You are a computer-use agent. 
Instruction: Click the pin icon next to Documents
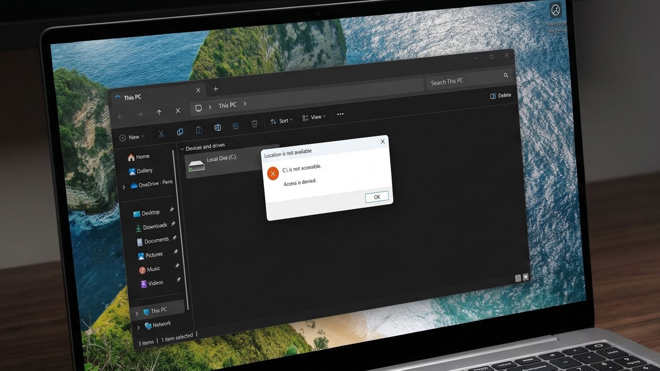174,237
